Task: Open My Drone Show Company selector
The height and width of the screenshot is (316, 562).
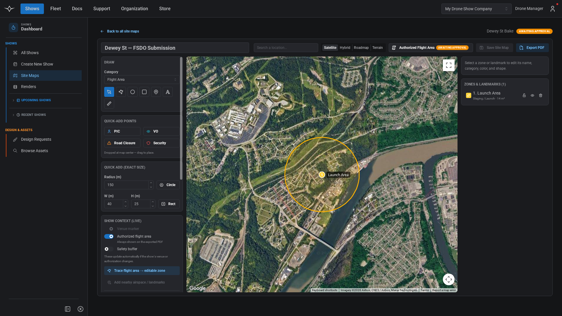Action: 476,9
